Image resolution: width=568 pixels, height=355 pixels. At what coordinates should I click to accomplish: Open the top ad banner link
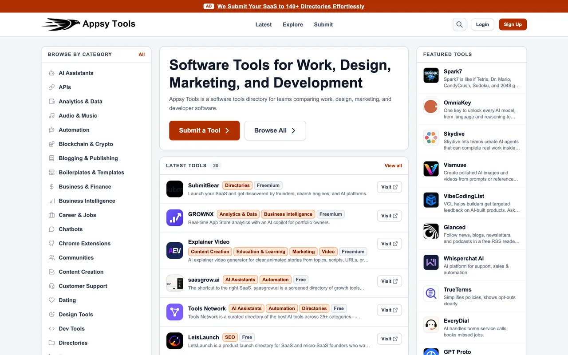pyautogui.click(x=291, y=6)
